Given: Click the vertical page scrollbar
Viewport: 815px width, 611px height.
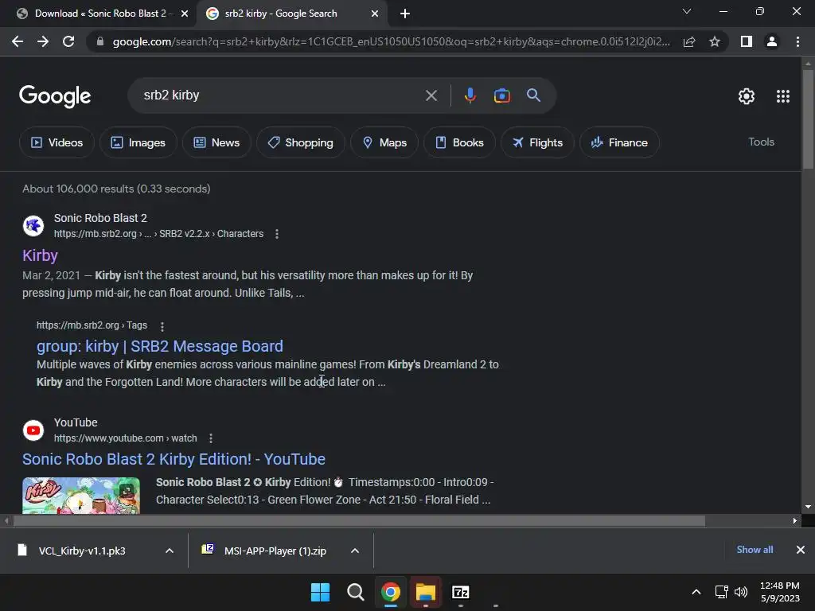Looking at the screenshot, I should click(x=808, y=119).
